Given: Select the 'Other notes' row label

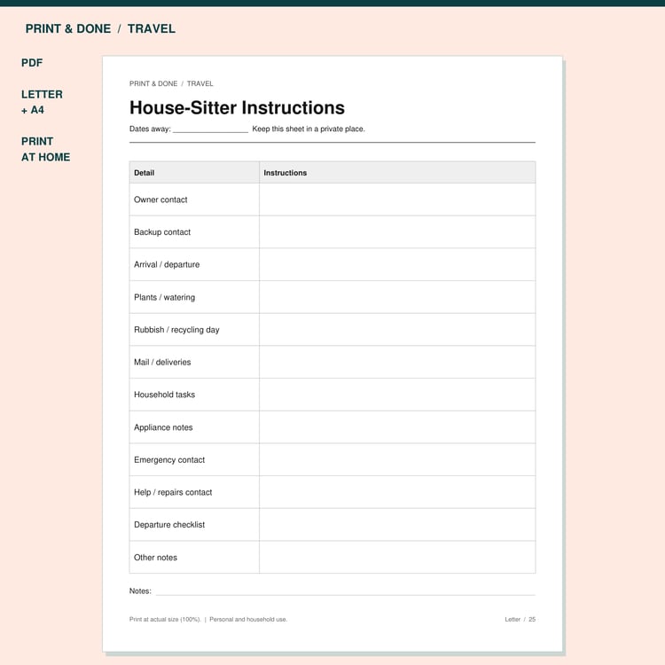Looking at the screenshot, I should 156,558.
